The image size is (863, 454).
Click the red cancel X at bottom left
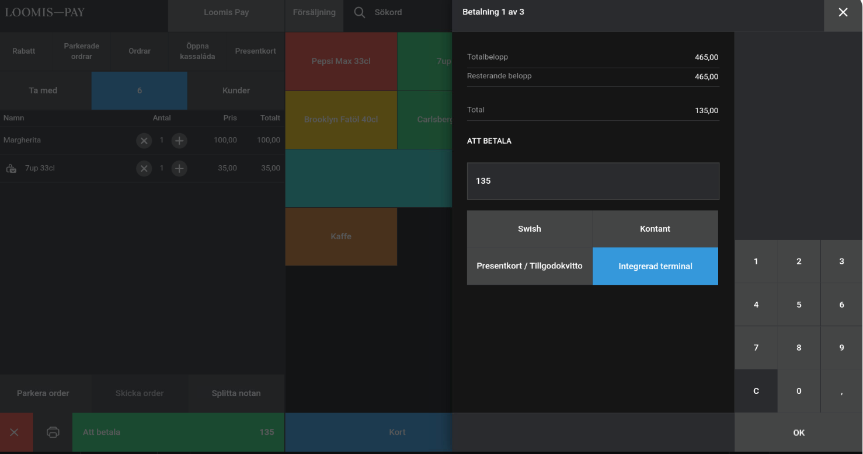click(x=15, y=432)
